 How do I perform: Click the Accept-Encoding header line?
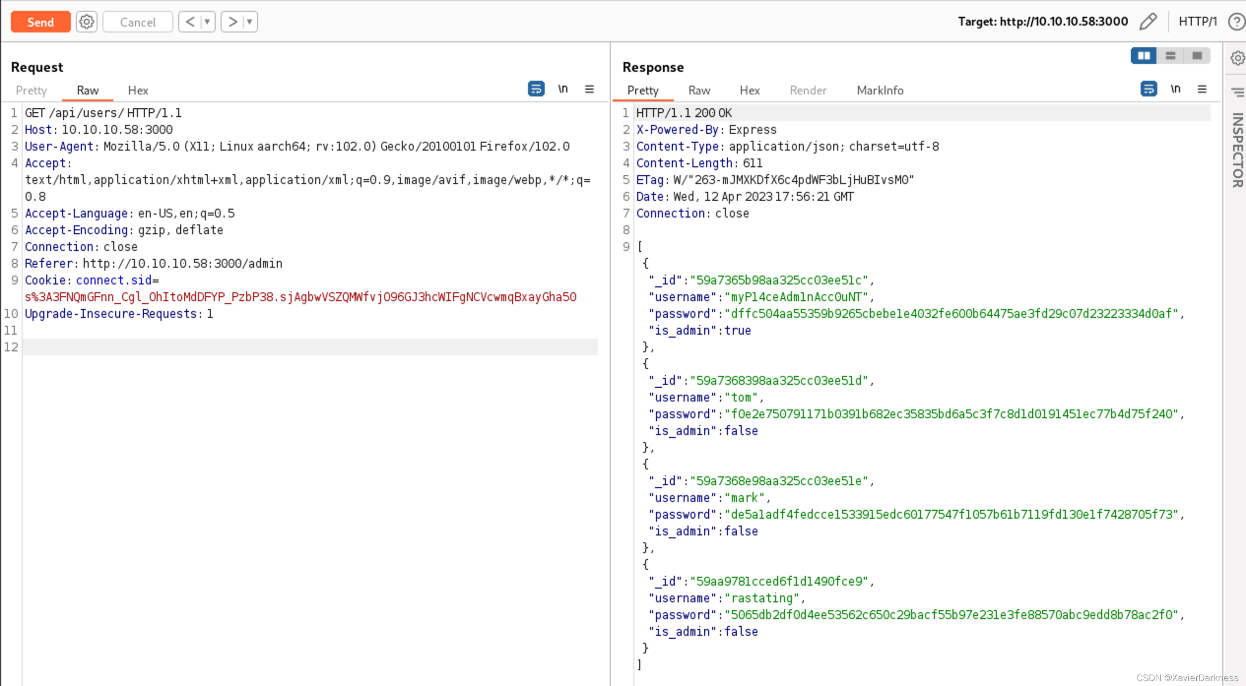tap(124, 230)
